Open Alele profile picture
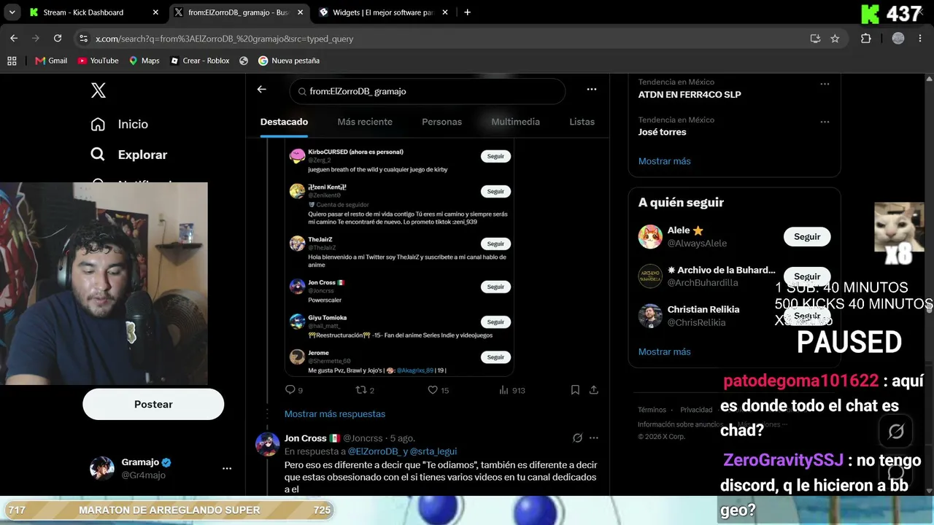The width and height of the screenshot is (934, 525). point(650,236)
